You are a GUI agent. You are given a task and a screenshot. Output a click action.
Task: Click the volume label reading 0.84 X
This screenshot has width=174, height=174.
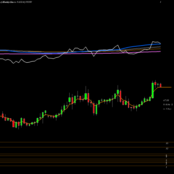[168, 105]
